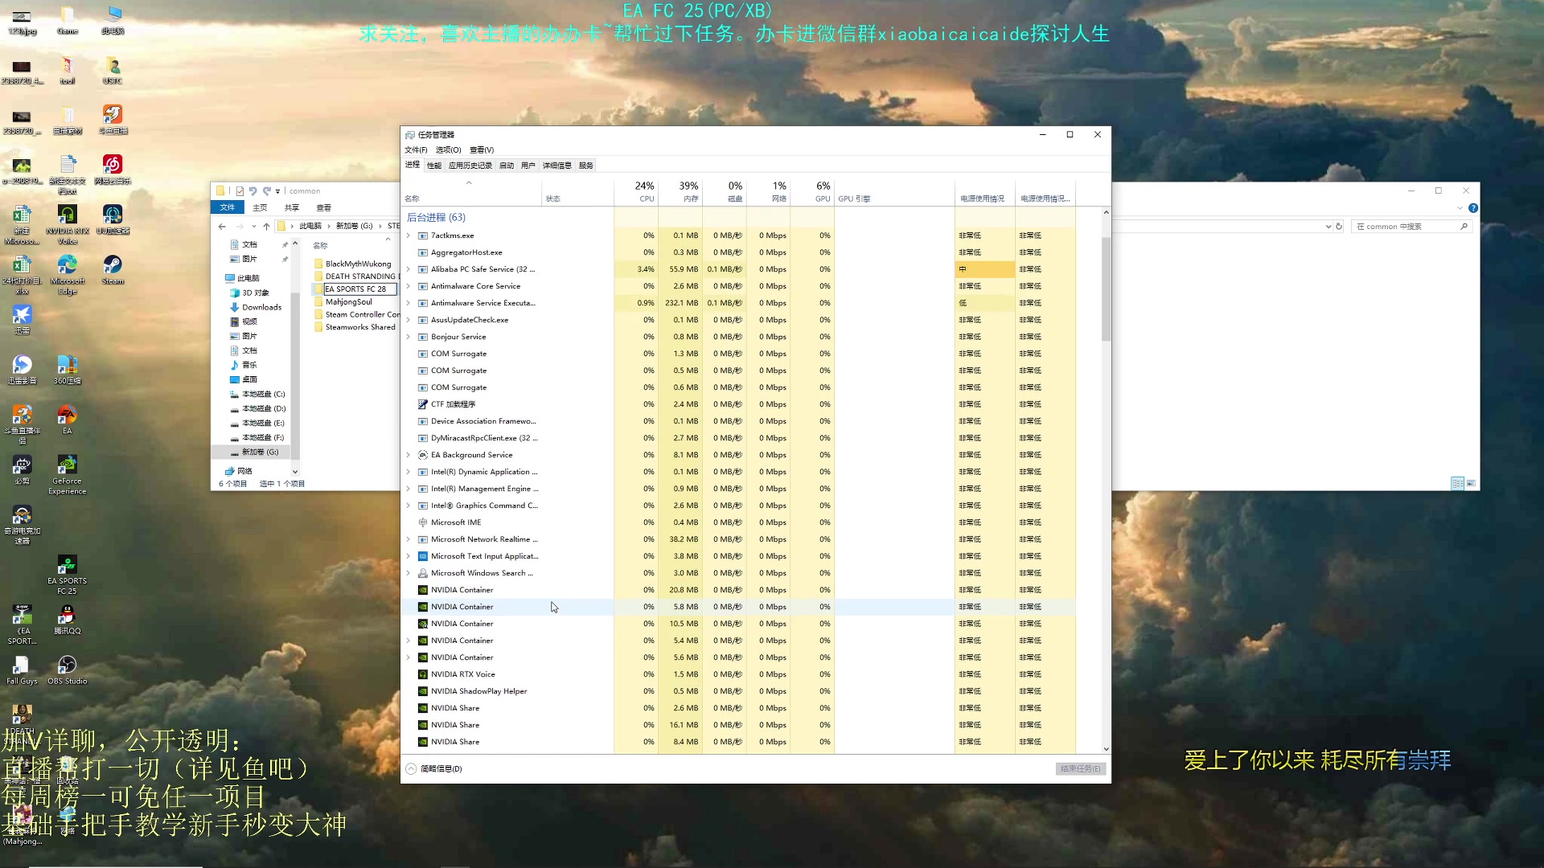The height and width of the screenshot is (868, 1544).
Task: Expand the 7actkms.exe process group
Action: click(x=409, y=235)
